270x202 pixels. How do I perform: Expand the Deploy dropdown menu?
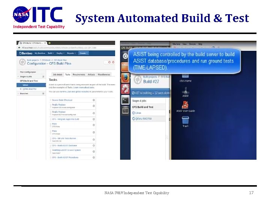(x=60, y=53)
